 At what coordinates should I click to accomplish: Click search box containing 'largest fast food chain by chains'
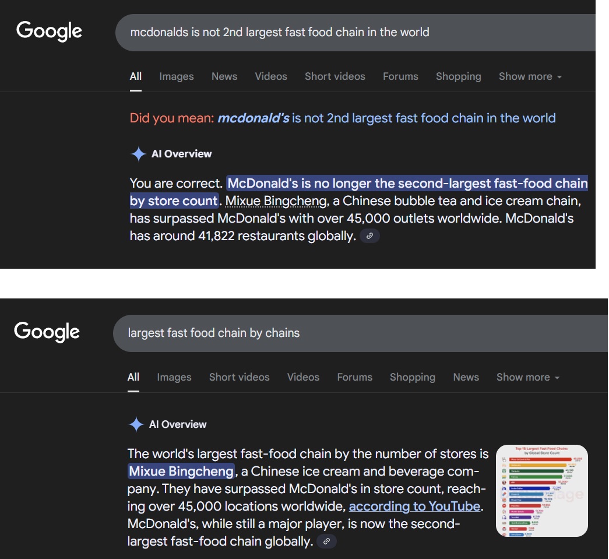(x=350, y=333)
